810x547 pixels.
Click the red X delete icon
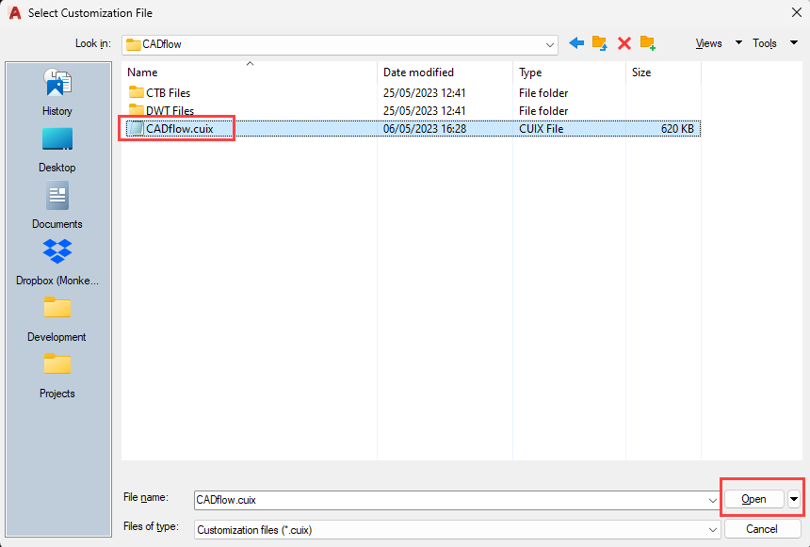(624, 43)
